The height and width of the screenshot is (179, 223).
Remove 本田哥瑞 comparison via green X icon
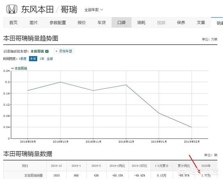click(x=47, y=51)
